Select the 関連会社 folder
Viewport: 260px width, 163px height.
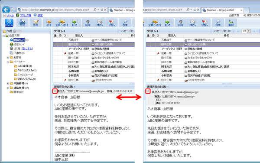(x=19, y=92)
